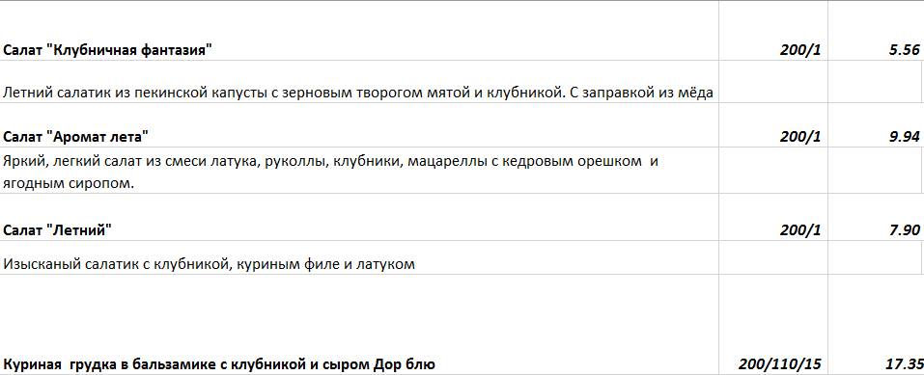Click empty weight cell beside Изысканый салатик description
The image size is (924, 375).
tap(773, 257)
